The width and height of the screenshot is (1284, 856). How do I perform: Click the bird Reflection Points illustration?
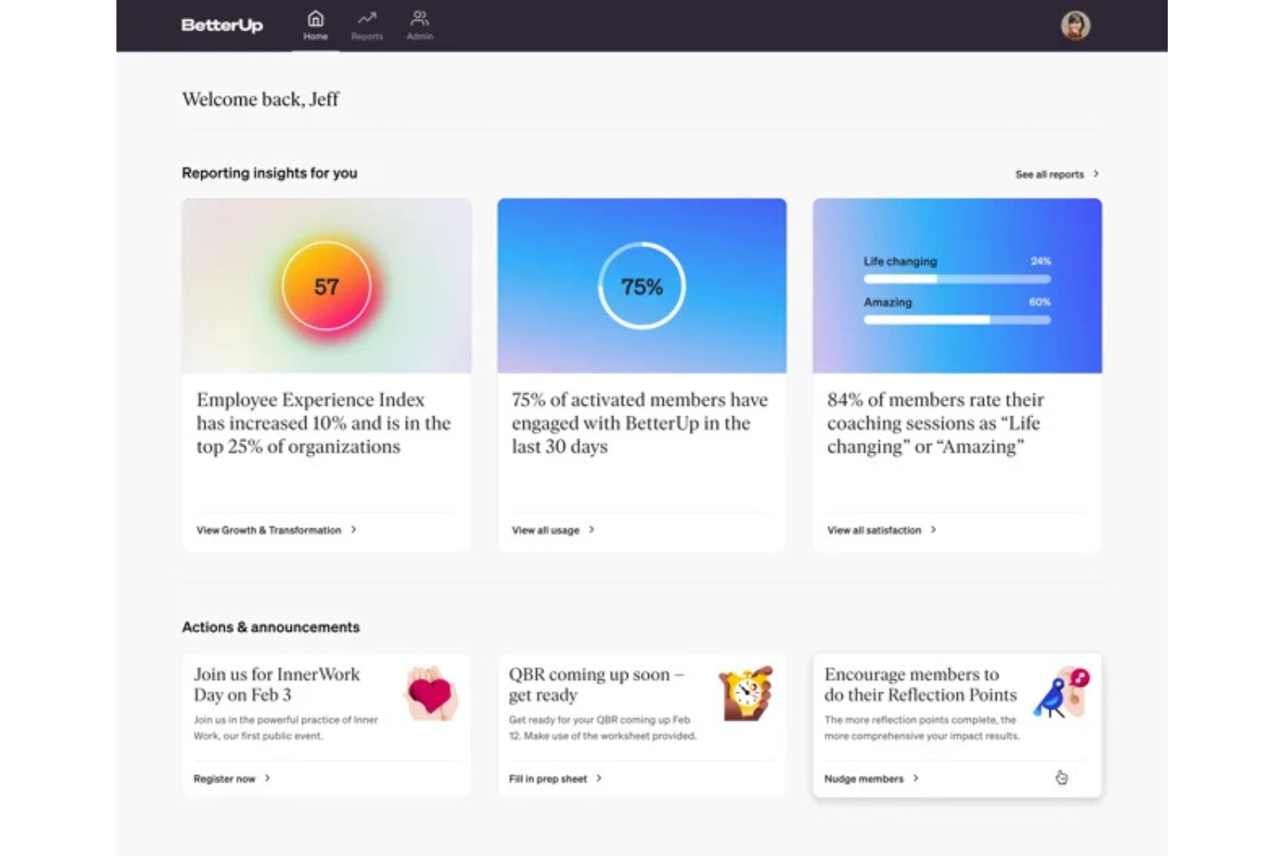(1061, 693)
